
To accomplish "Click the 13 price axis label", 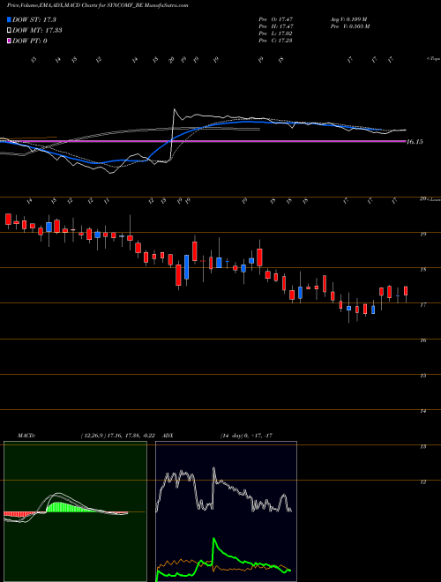I will [x=422, y=446].
